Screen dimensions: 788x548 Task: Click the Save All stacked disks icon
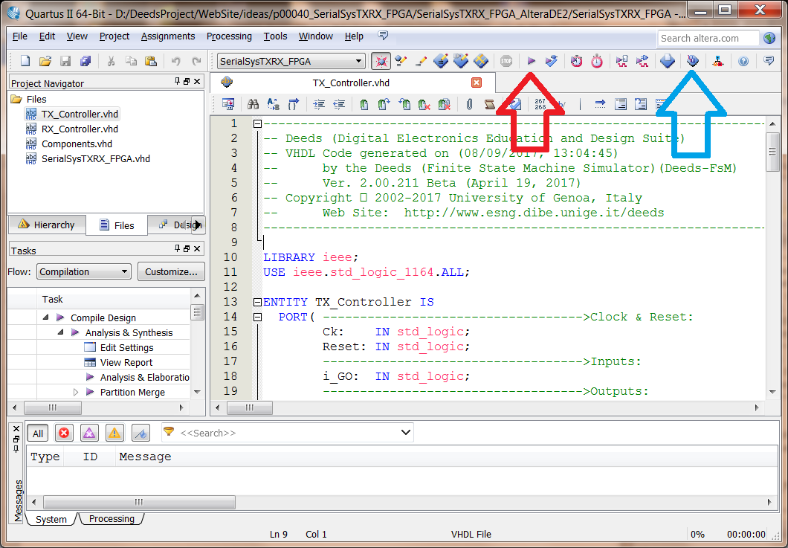tap(85, 61)
